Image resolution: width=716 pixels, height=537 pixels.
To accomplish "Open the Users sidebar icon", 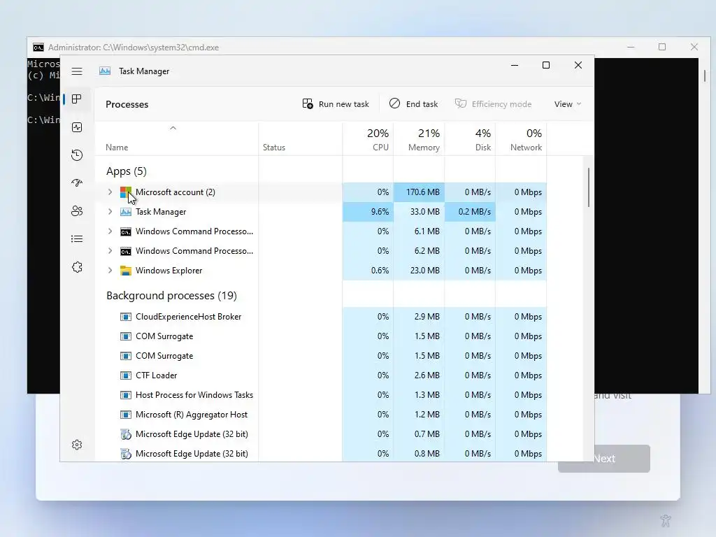I will point(77,211).
